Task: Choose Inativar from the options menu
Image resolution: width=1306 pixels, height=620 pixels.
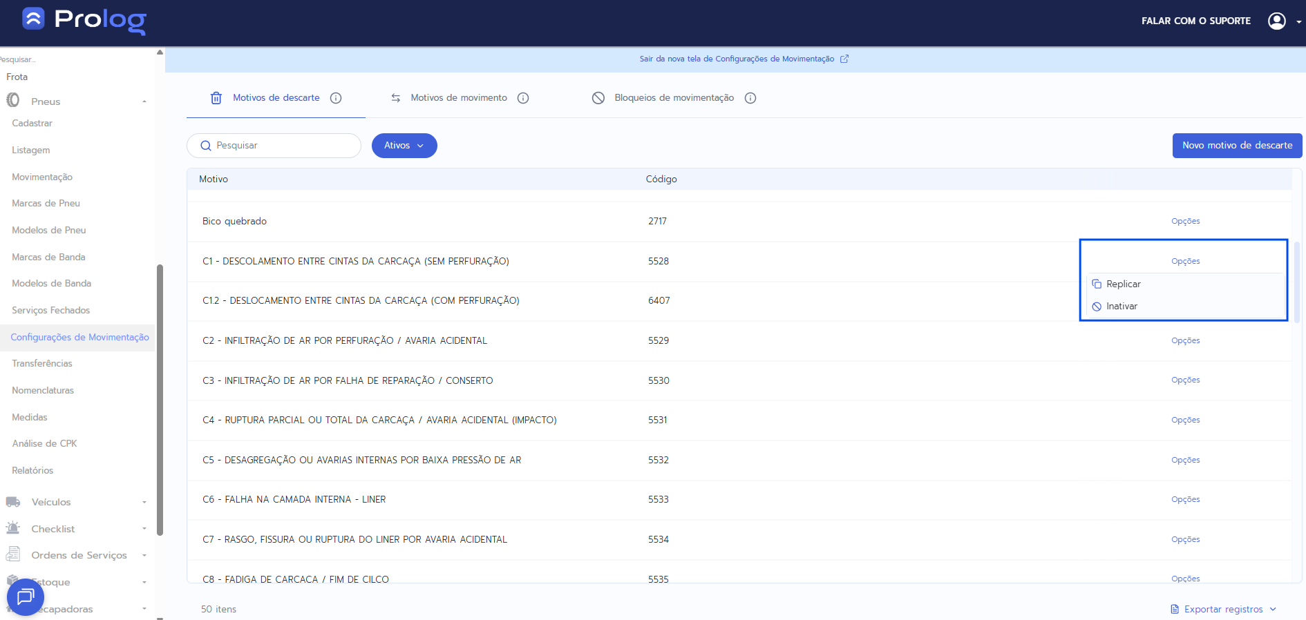Action: tap(1122, 306)
